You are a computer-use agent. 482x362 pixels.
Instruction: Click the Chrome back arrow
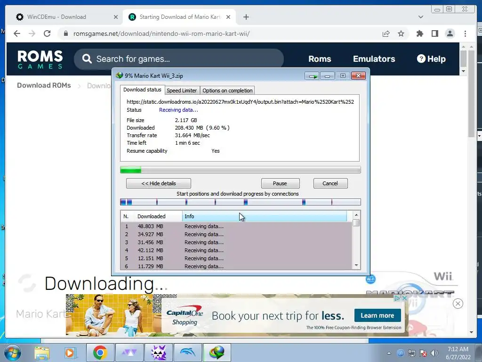[17, 33]
